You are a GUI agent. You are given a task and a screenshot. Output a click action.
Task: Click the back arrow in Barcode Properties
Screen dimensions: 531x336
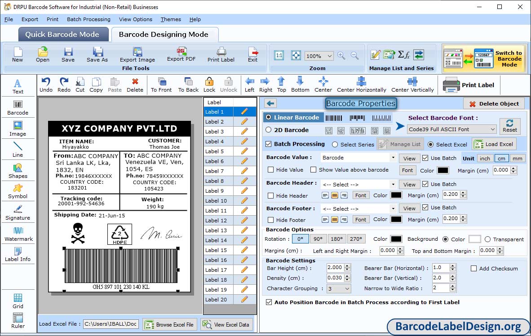tap(270, 103)
